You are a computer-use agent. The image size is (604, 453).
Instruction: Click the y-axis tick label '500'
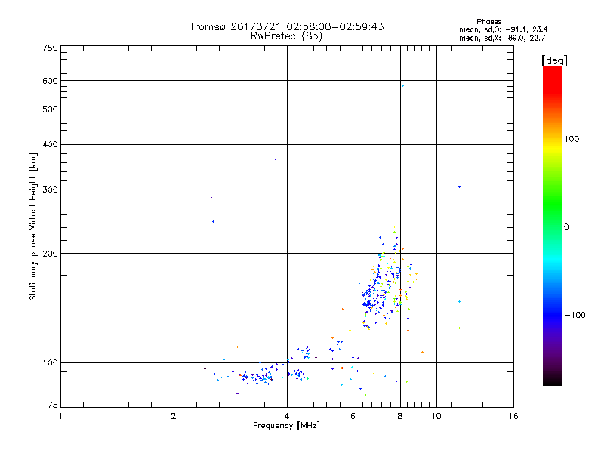tap(50, 109)
